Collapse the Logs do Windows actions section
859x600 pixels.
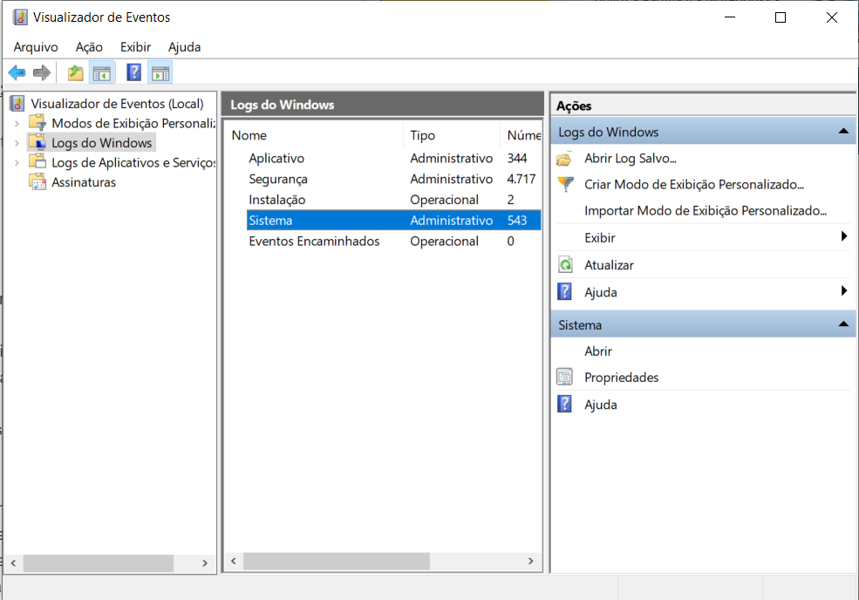842,132
